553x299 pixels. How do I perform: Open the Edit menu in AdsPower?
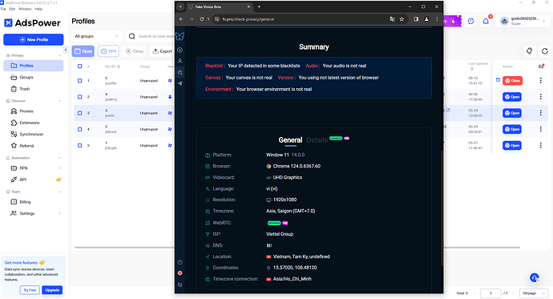[12, 9]
